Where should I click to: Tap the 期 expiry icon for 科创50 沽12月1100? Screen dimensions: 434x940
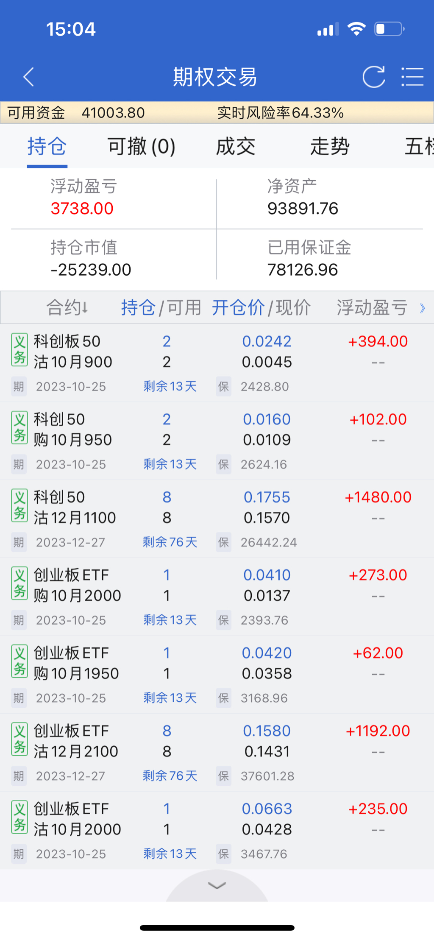point(19,543)
